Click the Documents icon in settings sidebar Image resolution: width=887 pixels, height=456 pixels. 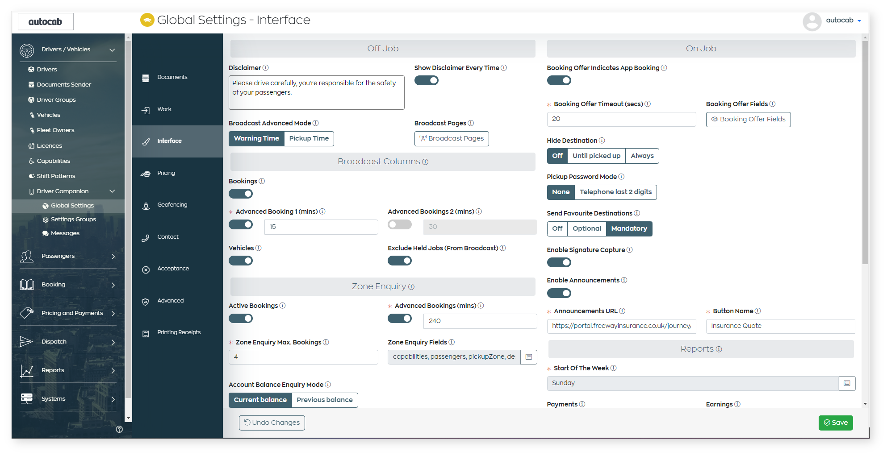(146, 77)
